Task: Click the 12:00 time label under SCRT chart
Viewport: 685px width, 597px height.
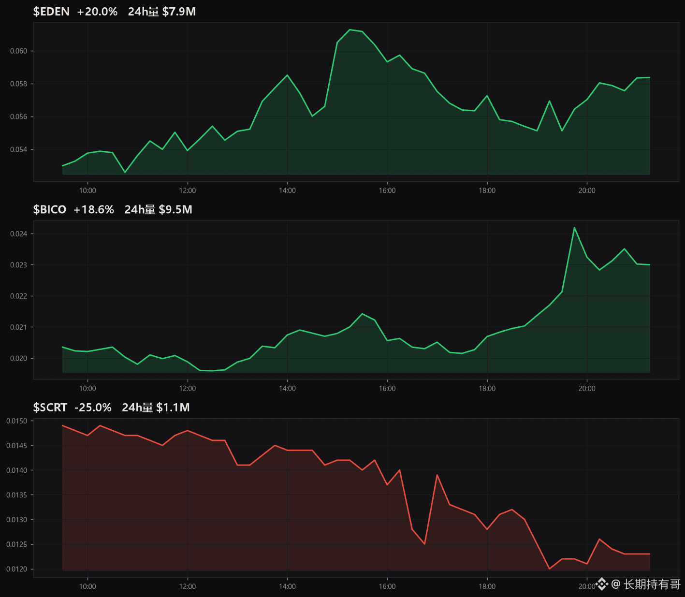Action: pos(188,586)
